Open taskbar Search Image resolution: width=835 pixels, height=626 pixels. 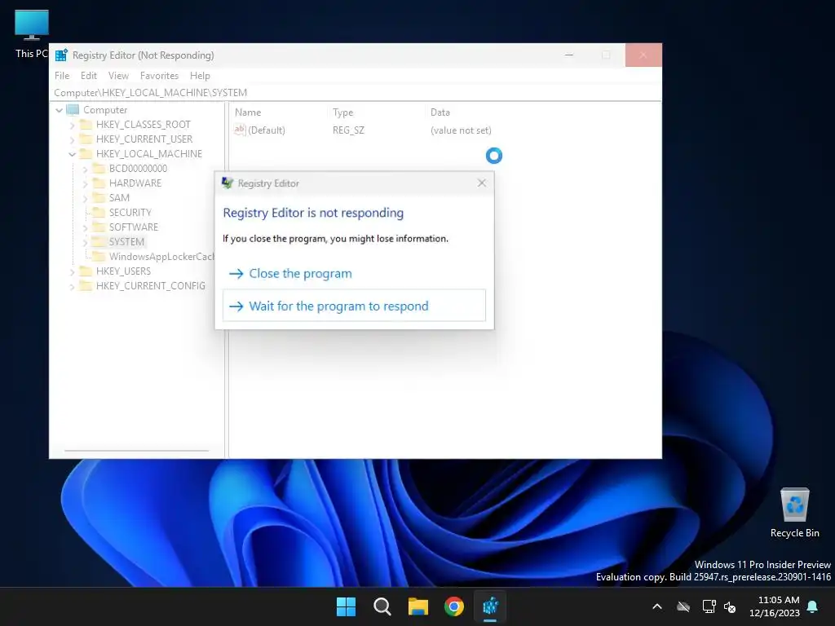click(382, 606)
